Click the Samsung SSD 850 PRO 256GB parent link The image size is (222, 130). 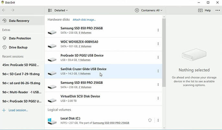point(111,123)
